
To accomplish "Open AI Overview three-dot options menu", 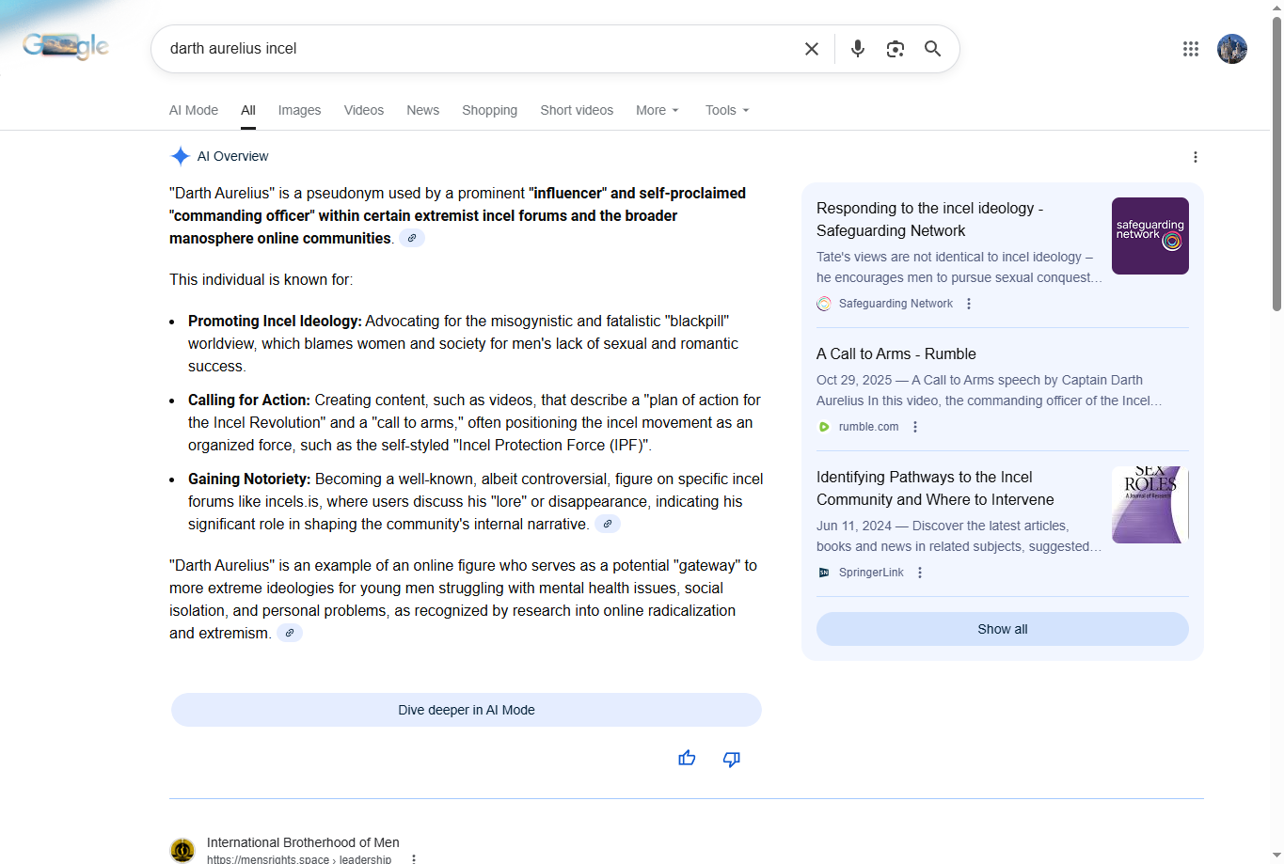I will click(x=1195, y=157).
